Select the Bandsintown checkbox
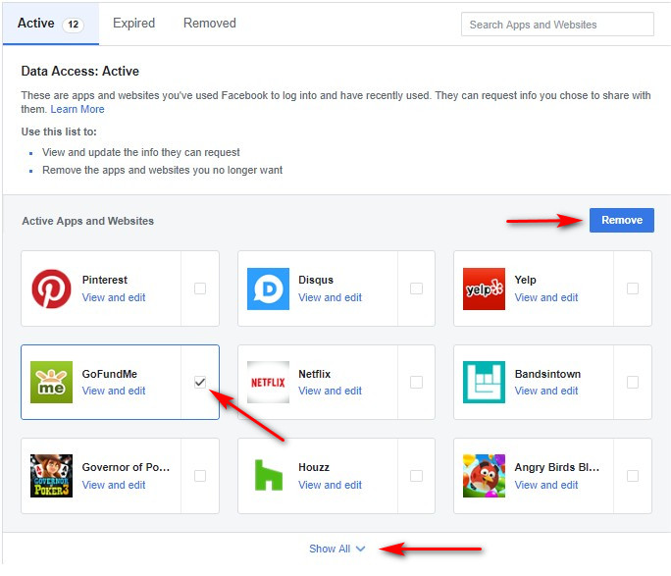The height and width of the screenshot is (576, 671). (633, 382)
